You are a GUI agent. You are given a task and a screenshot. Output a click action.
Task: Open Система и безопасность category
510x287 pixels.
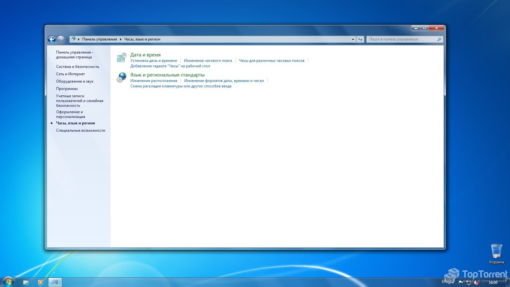click(x=77, y=67)
